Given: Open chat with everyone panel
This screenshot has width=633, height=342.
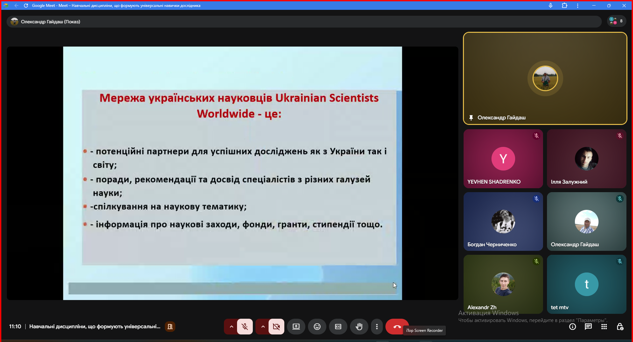Looking at the screenshot, I should (x=588, y=327).
